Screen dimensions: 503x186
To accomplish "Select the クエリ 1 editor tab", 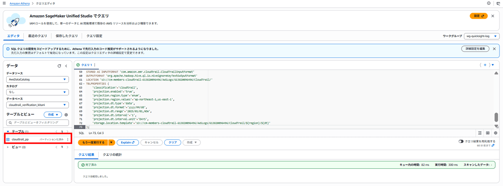I will click(x=84, y=65).
